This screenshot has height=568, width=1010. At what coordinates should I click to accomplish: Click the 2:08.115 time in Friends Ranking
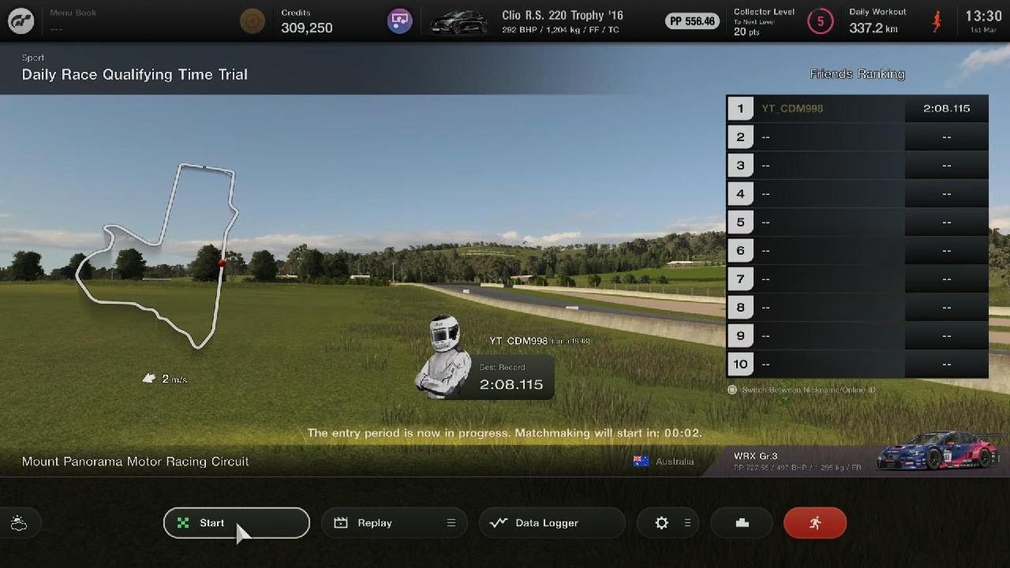946,109
